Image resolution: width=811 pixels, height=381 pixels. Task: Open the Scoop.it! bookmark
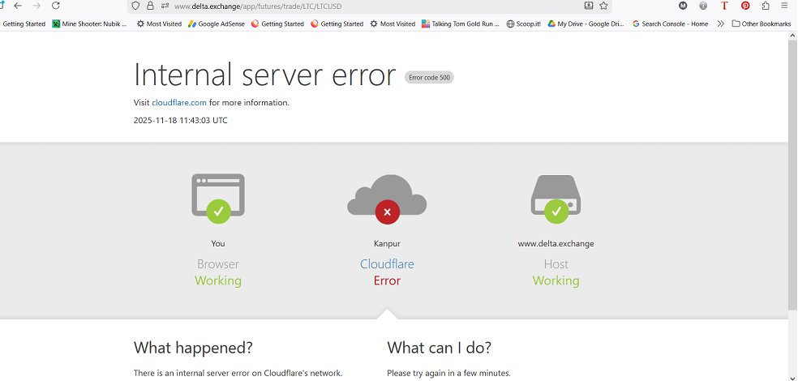pos(523,24)
